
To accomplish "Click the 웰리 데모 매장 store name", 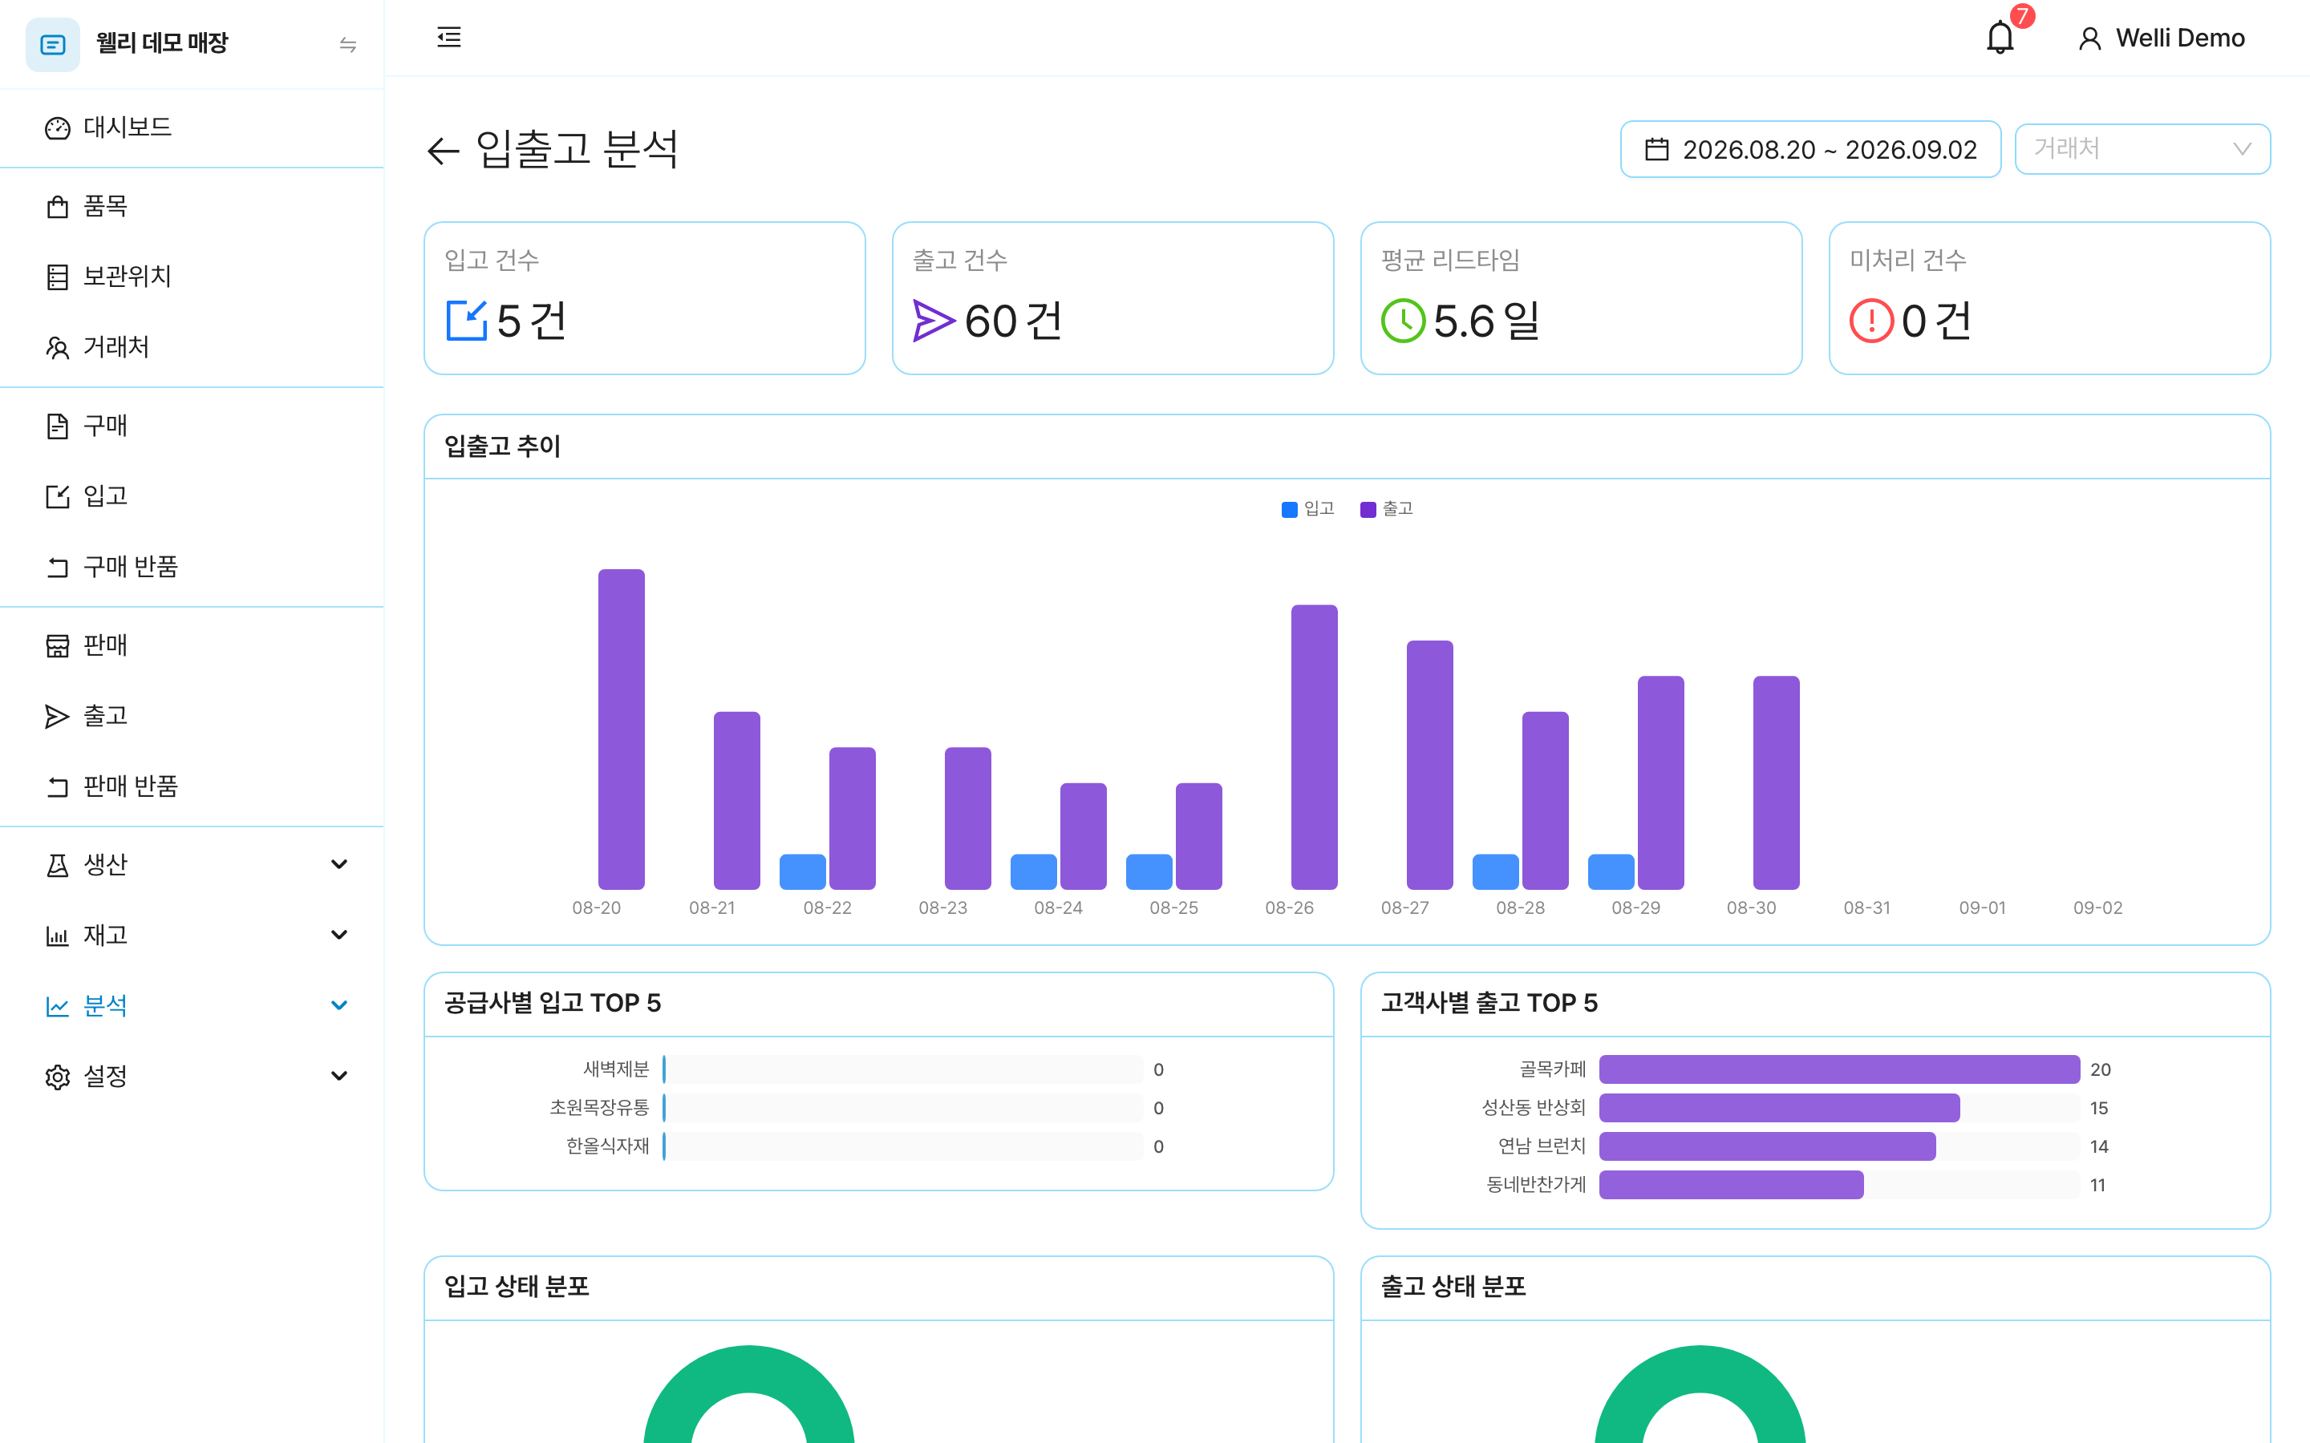I will tap(162, 44).
